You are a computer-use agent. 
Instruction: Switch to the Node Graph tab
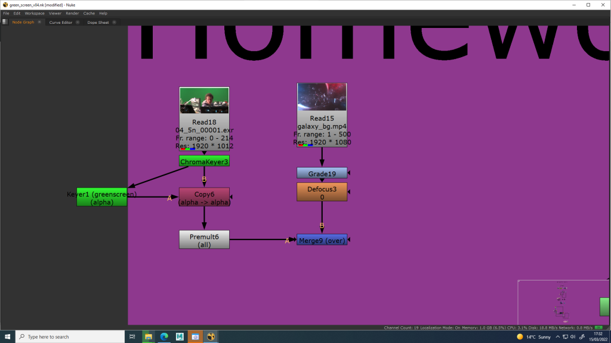[23, 22]
